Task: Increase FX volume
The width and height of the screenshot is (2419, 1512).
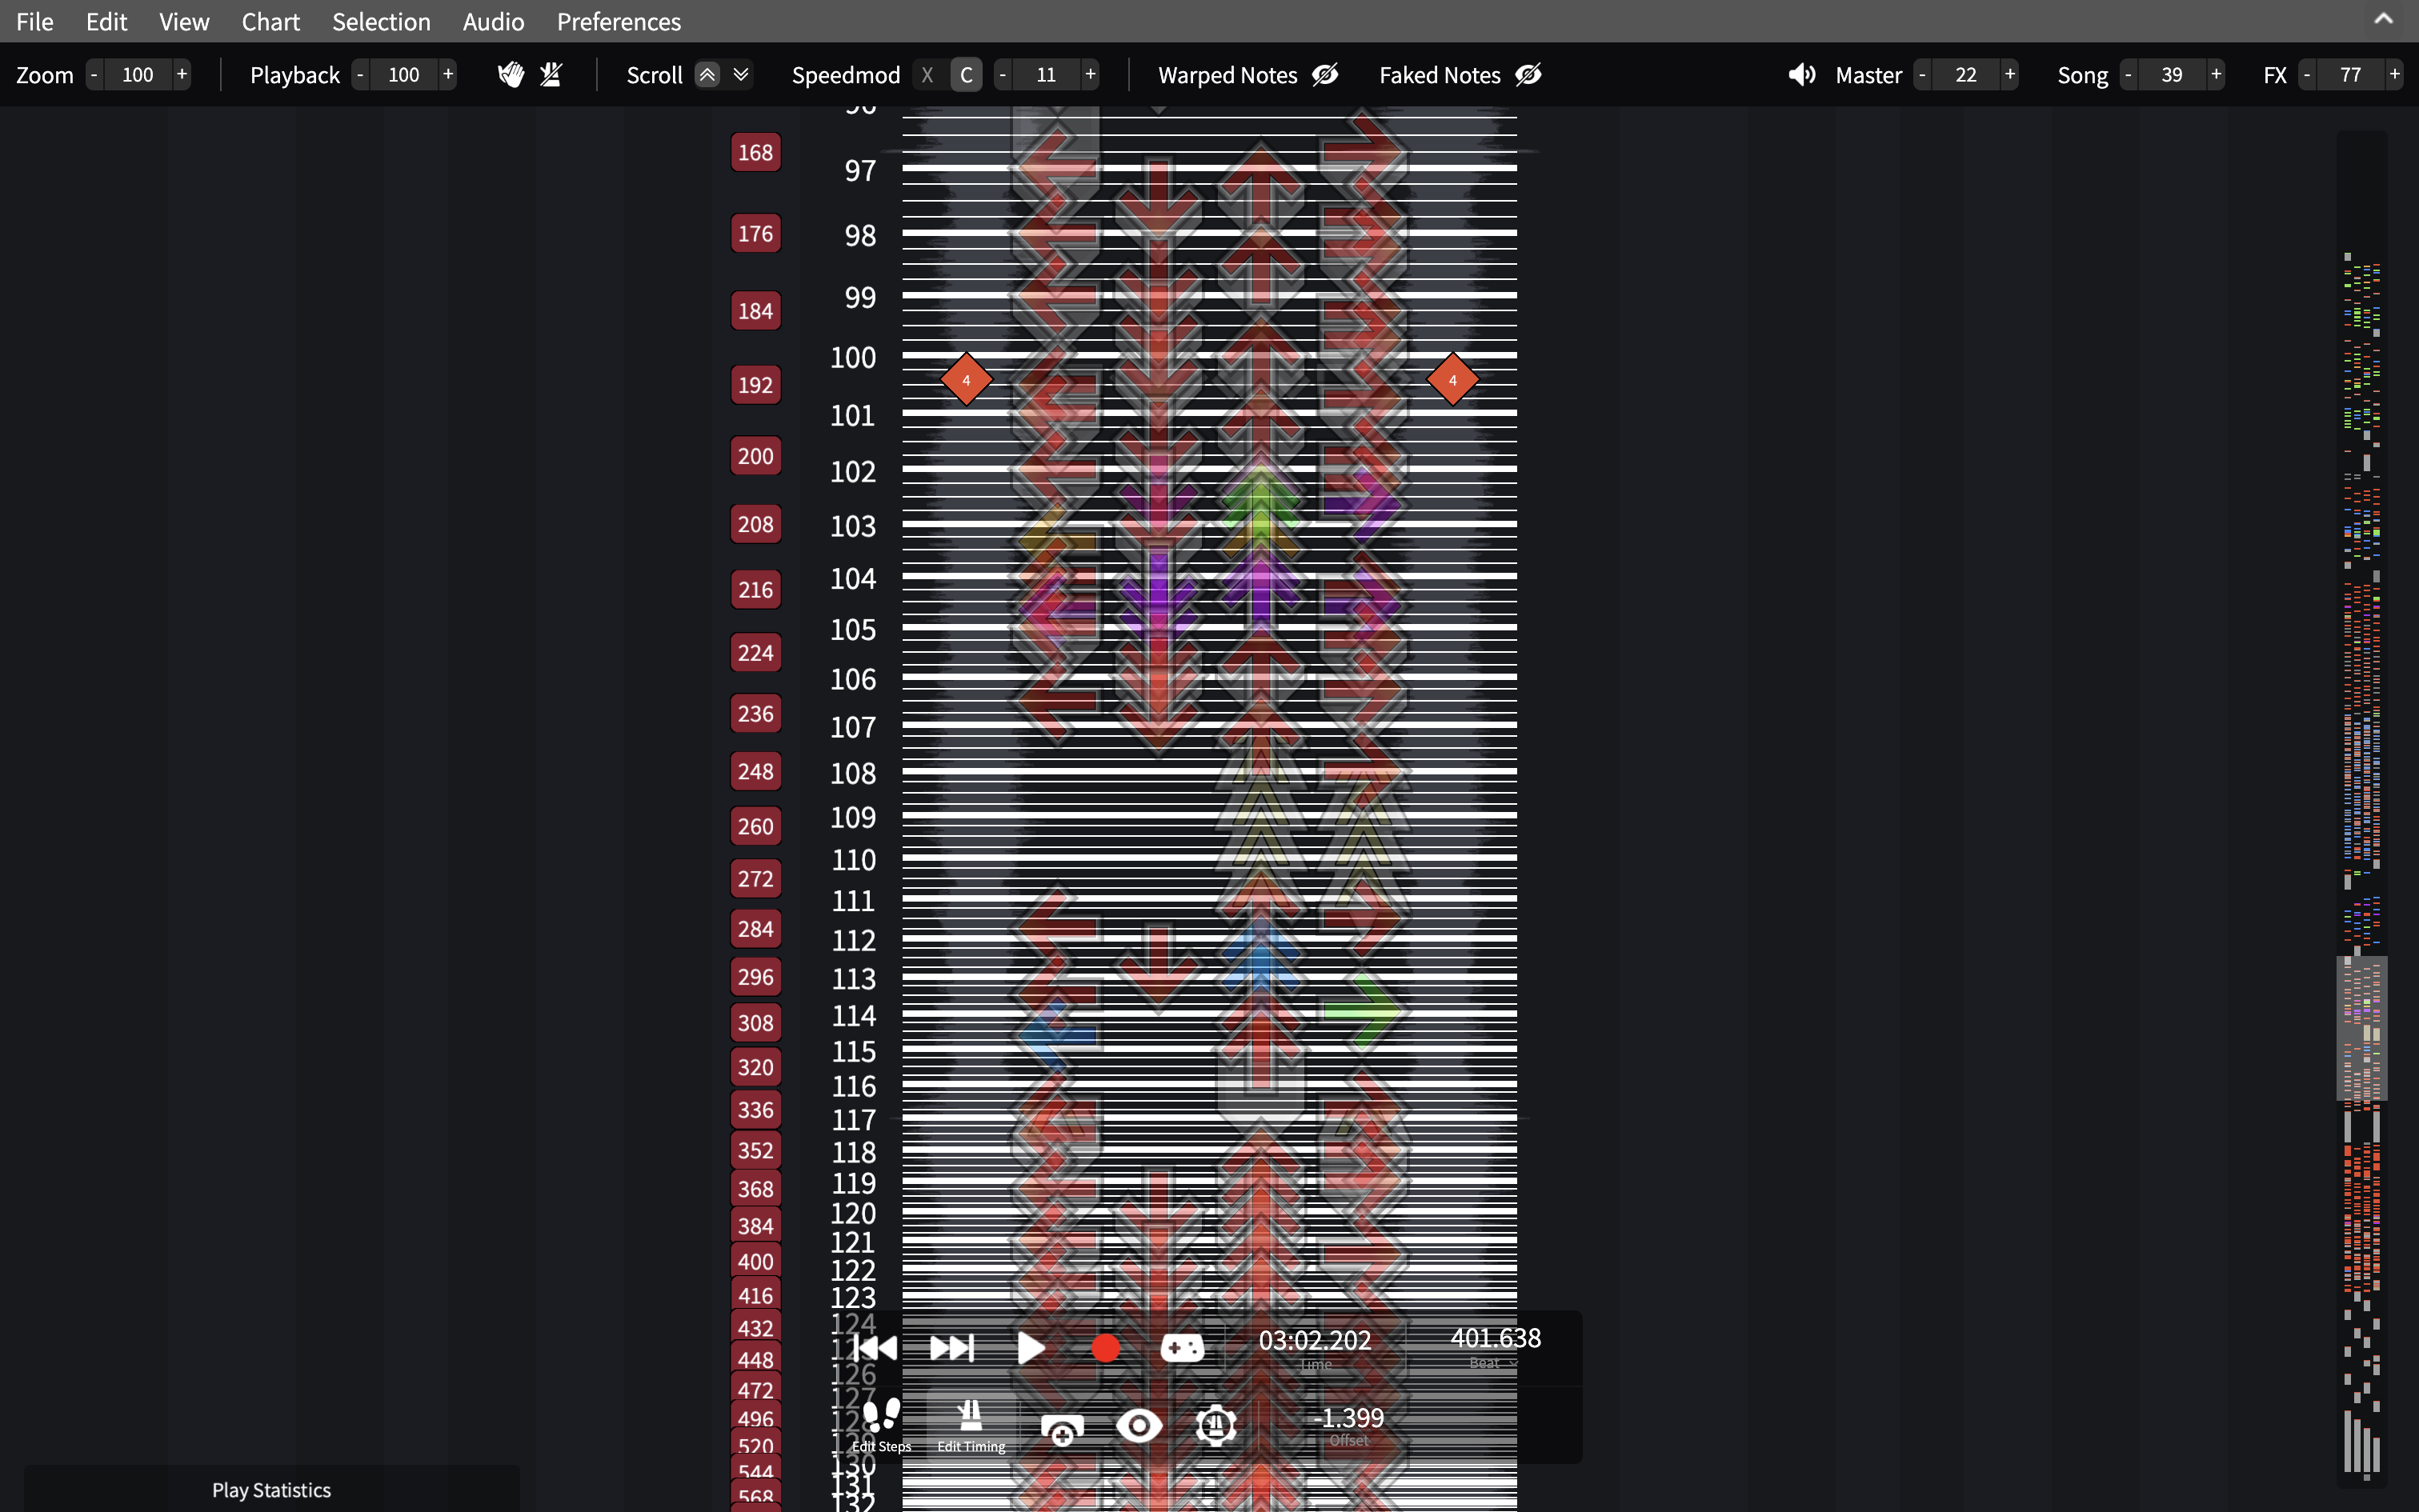Action: [x=2394, y=75]
